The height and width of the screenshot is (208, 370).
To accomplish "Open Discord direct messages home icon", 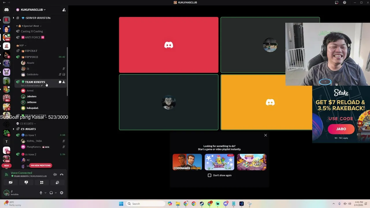I will [x=6, y=10].
